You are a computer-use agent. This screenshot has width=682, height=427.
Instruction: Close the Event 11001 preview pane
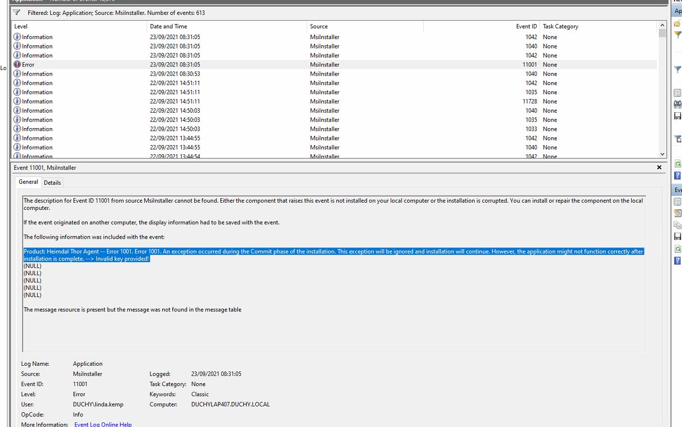(659, 168)
